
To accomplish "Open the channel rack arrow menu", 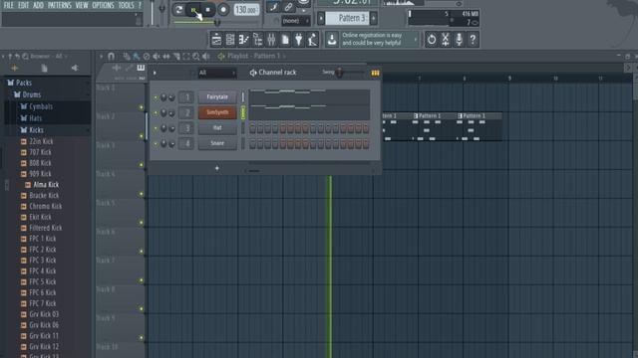I will pos(155,73).
